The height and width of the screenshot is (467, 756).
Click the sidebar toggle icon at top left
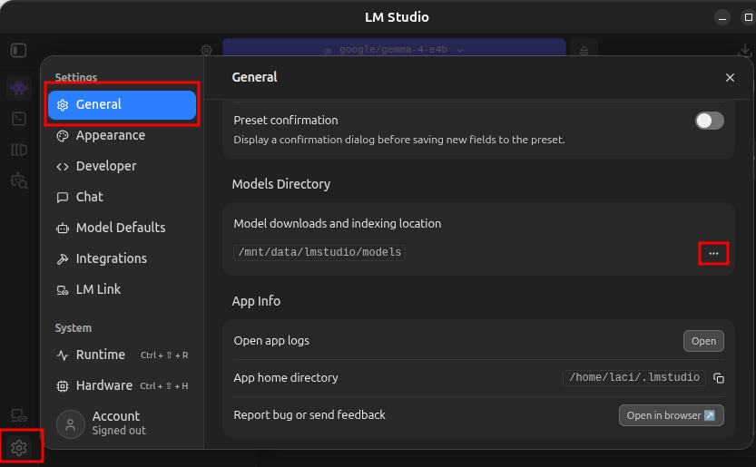coord(19,50)
